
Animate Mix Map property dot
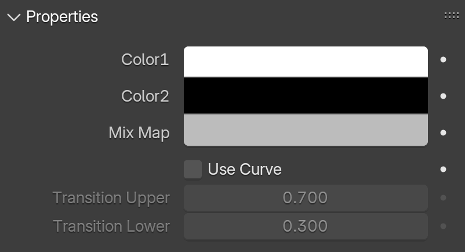point(443,133)
